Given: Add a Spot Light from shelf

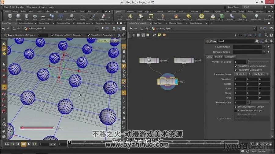Looking at the screenshot, I should 140,17.
